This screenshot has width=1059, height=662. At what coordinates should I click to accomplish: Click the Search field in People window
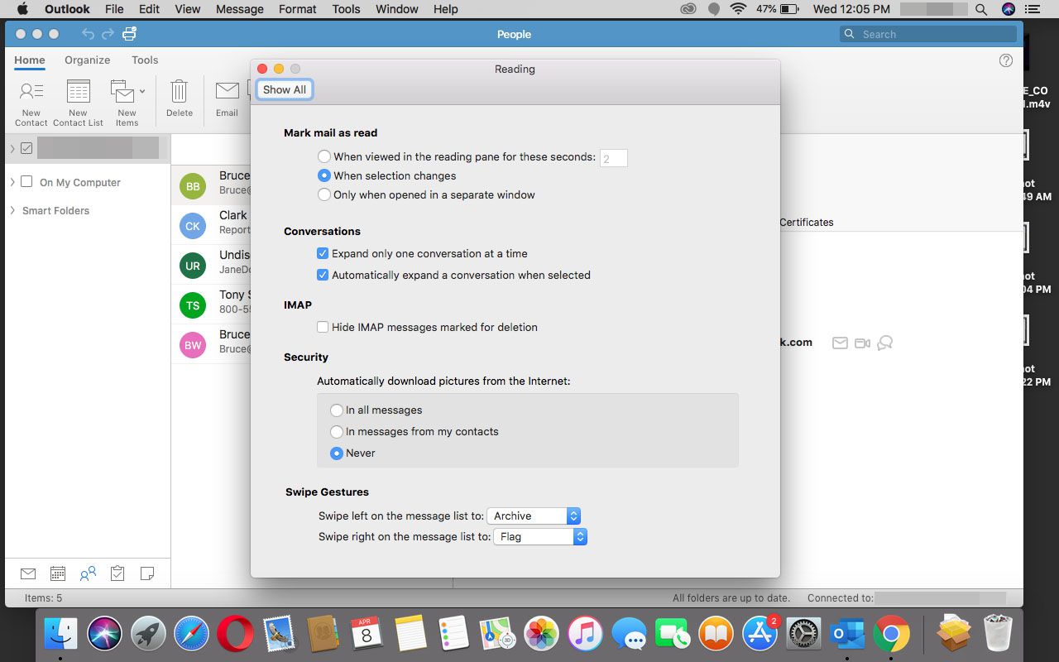pyautogui.click(x=928, y=34)
